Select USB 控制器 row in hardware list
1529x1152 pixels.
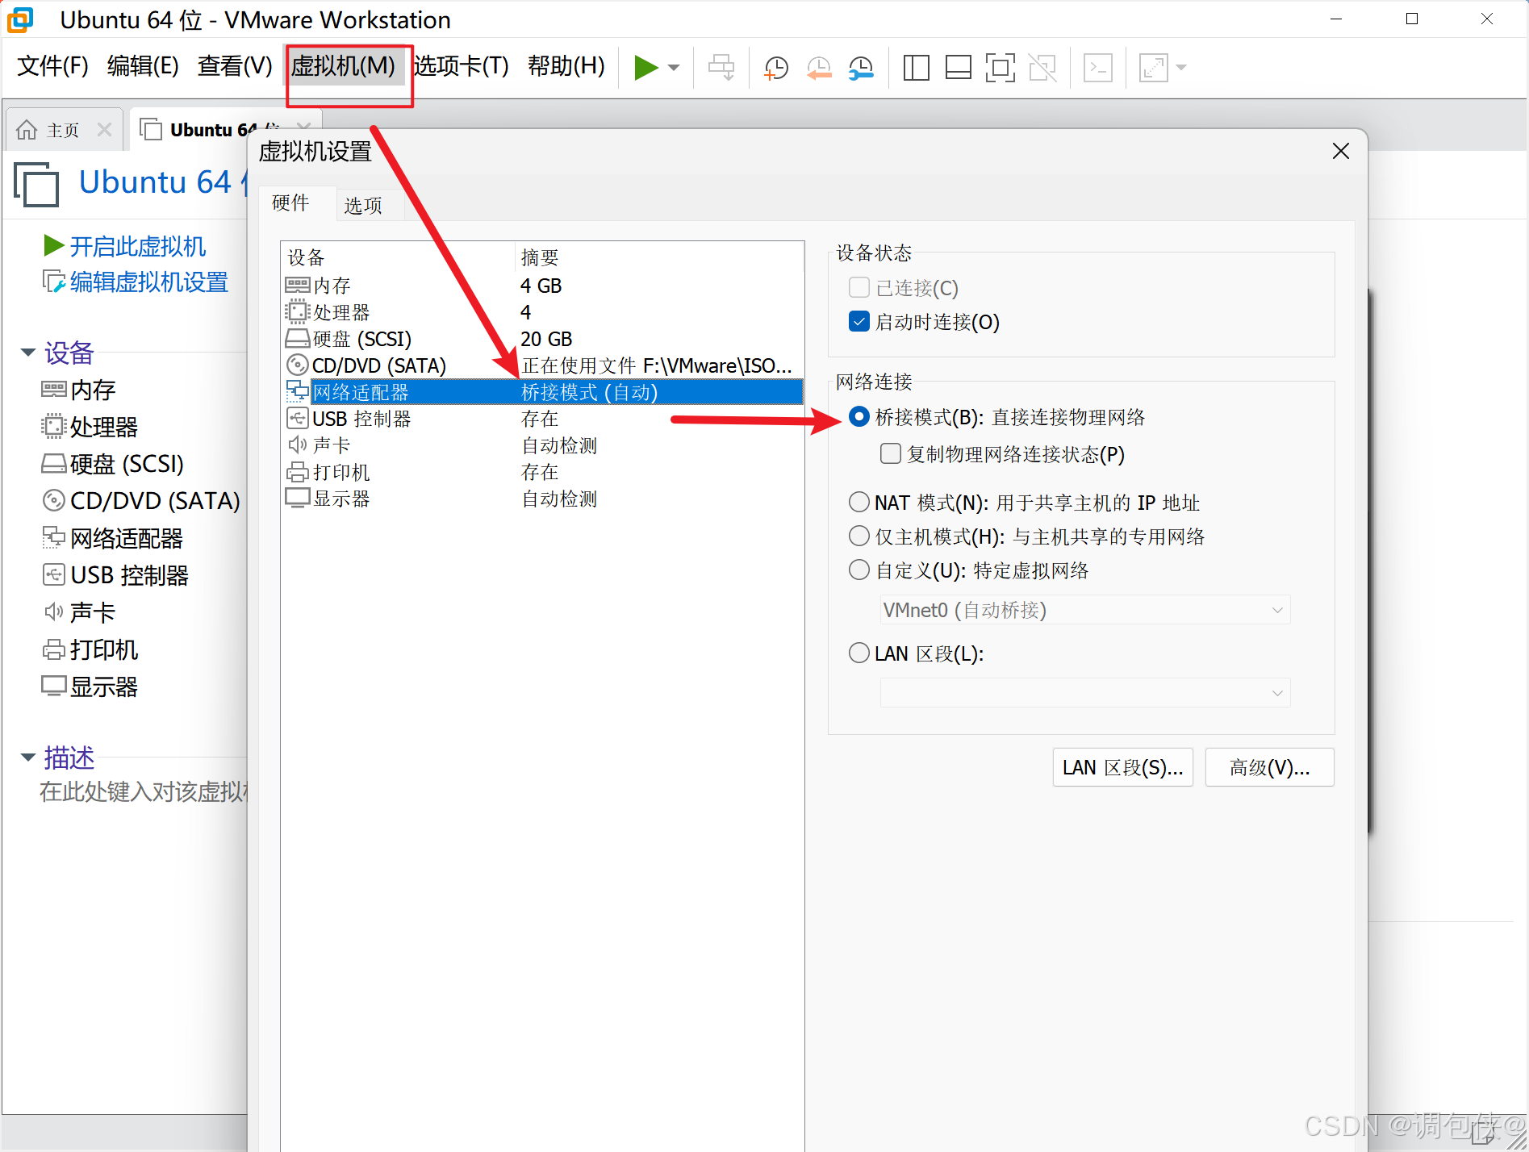click(x=543, y=419)
